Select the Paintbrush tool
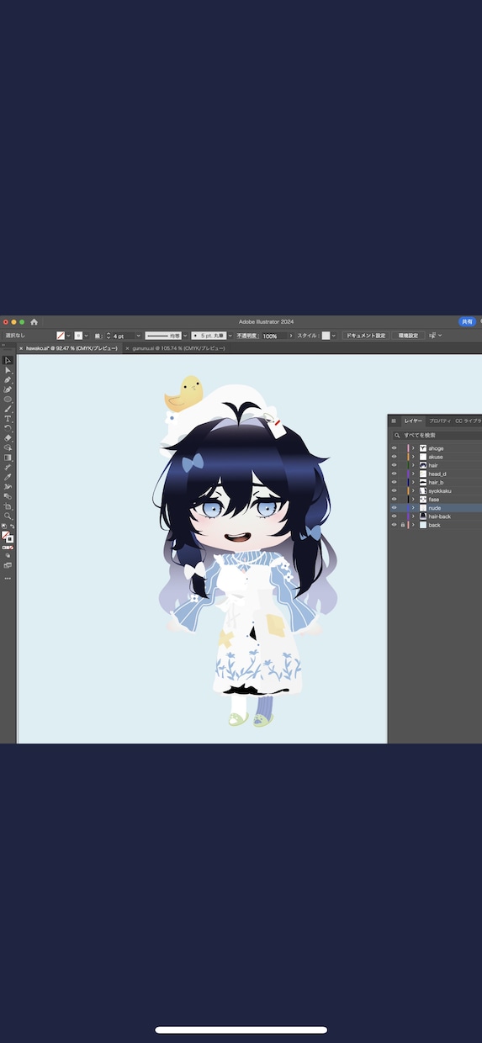482x1043 pixels. tap(8, 409)
